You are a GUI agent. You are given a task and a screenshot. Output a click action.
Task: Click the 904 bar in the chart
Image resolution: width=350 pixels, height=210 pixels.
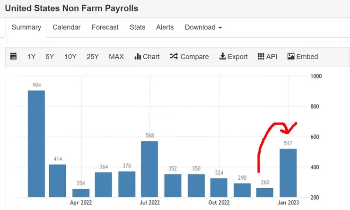point(36,144)
